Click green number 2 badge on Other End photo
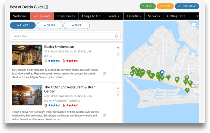Screen dimensions: 210x133 coord(40,88)
